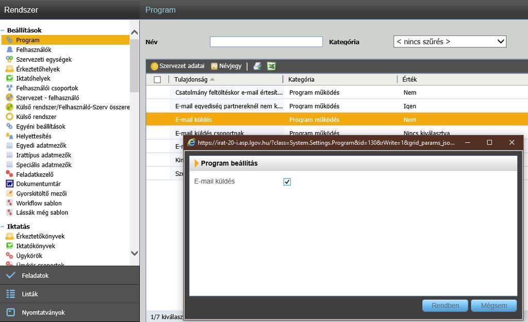Click the Külső rendszer ring icon
Image resolution: width=528 pixels, height=322 pixels.
(x=9, y=117)
